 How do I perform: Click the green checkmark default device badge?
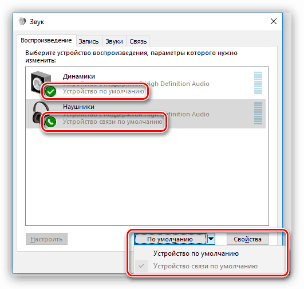coord(50,92)
